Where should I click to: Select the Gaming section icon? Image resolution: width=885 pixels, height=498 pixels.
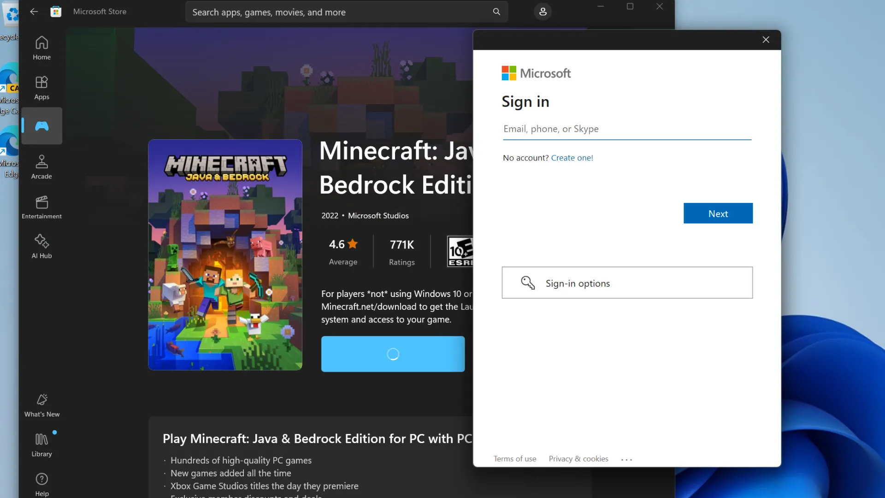pos(41,125)
